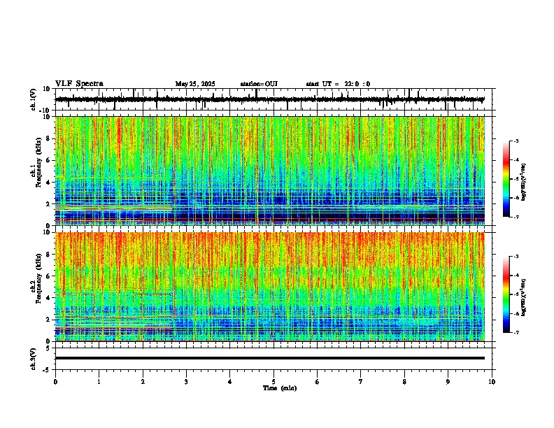The image size is (554, 428).
Task: Click the ch.1 colorbar log(PSD) unit label
Action: point(524,182)
